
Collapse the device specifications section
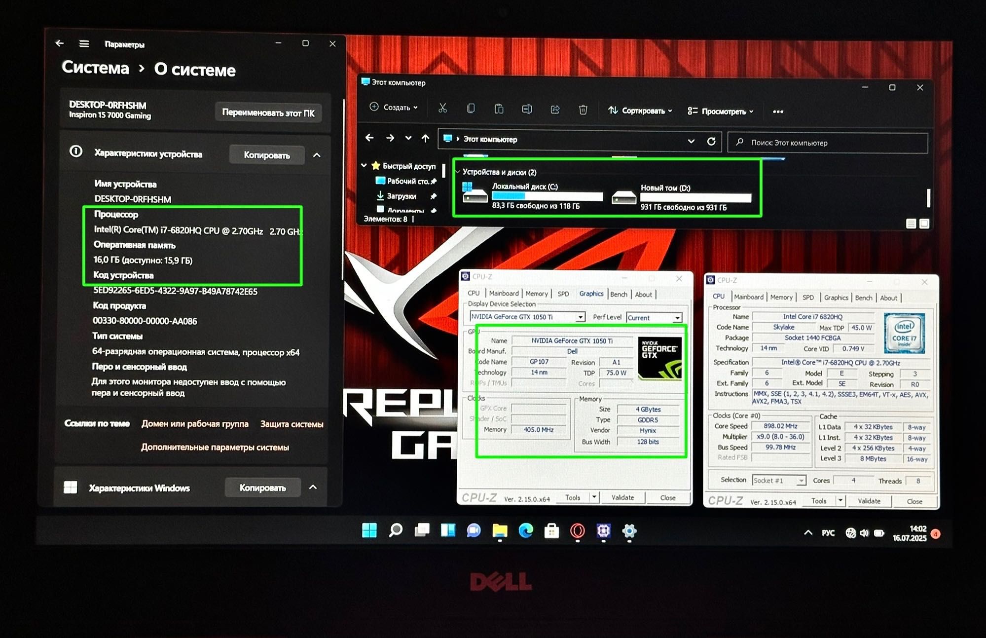coord(317,155)
